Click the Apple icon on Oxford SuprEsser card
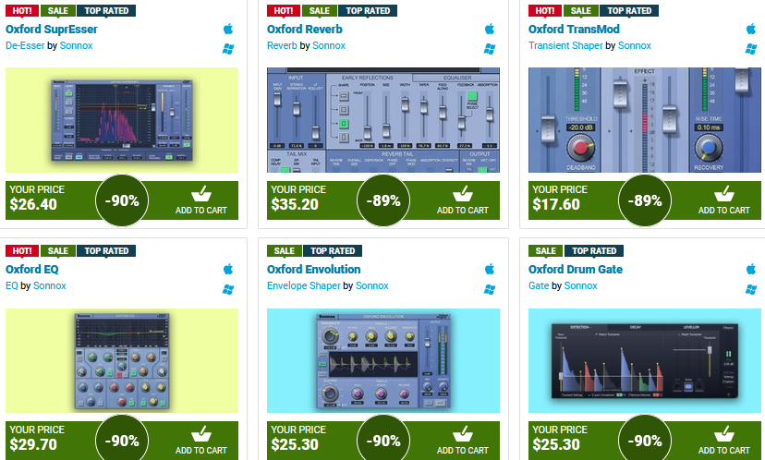This screenshot has width=765, height=460. coord(228,29)
